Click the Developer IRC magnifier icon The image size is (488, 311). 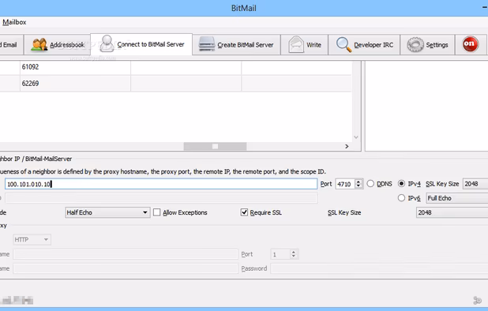click(x=343, y=44)
